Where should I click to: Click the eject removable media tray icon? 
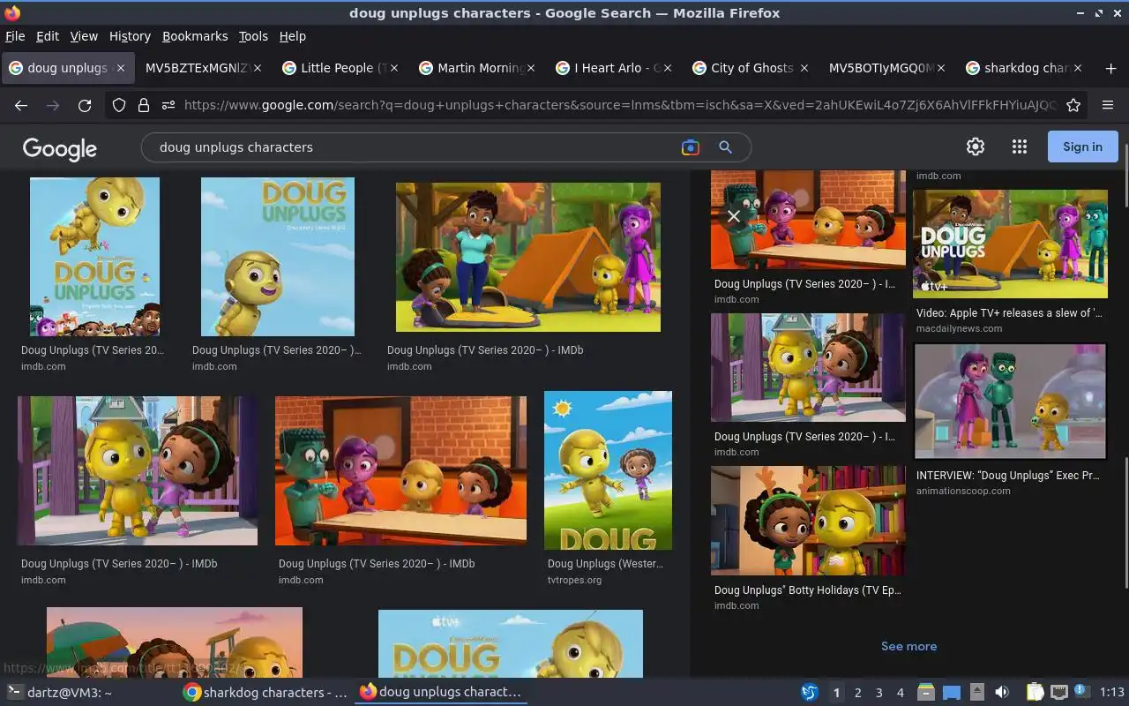[x=976, y=693]
